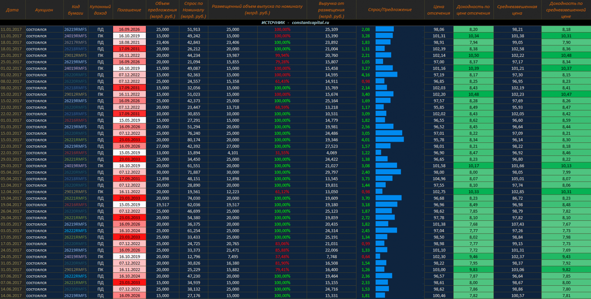Click the demand value 76,240

click(194, 133)
